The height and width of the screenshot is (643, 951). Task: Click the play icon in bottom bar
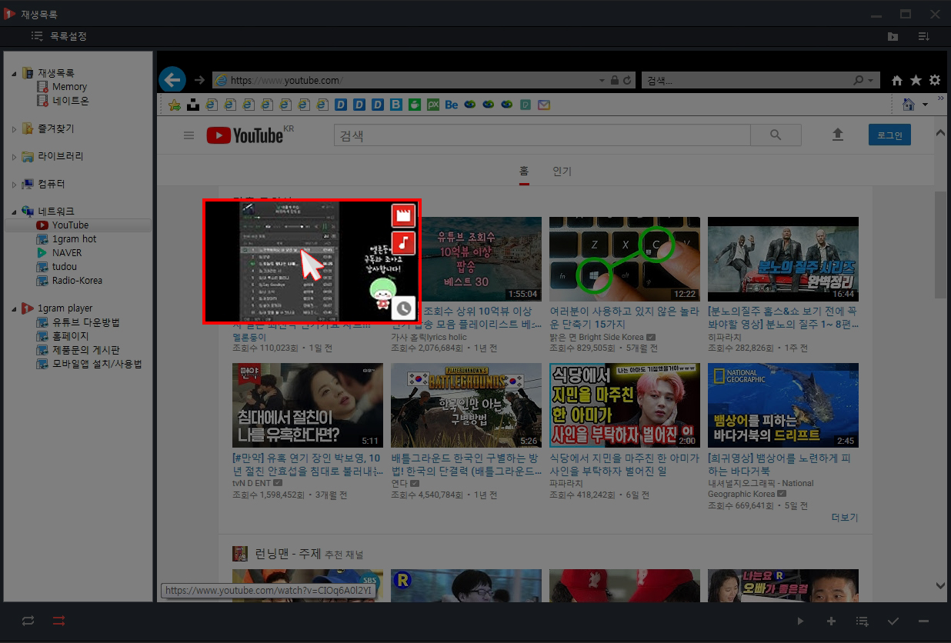[x=801, y=621]
